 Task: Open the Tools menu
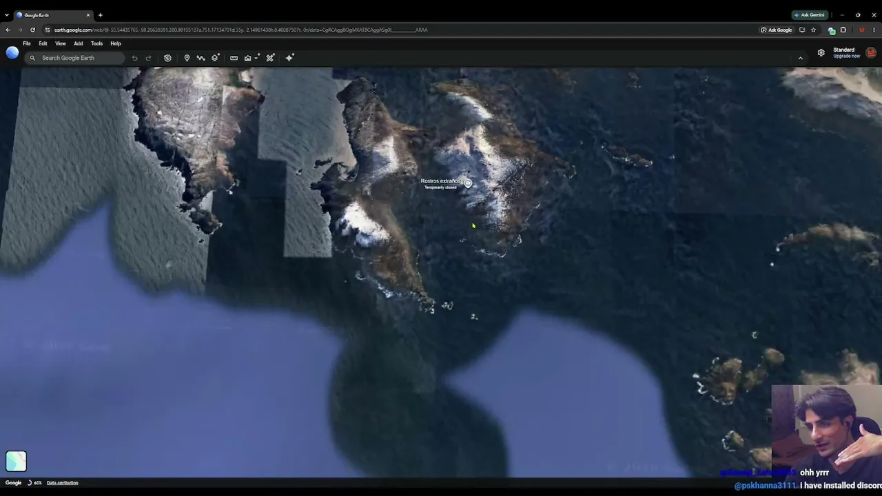click(x=97, y=43)
